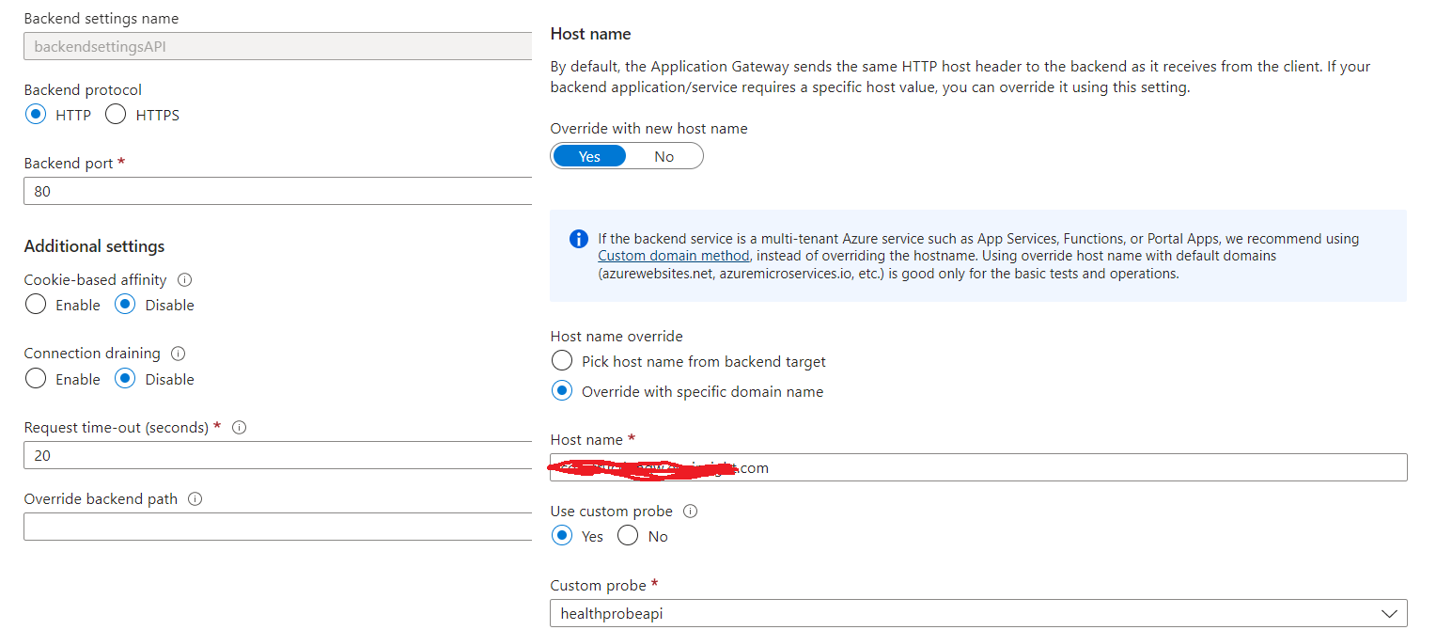Click the Additional settings heading
Screen dimensions: 1452x630
tap(94, 246)
